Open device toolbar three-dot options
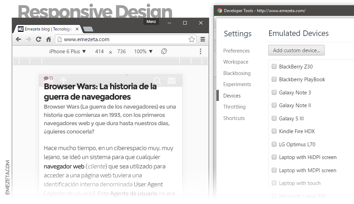 tap(201, 51)
